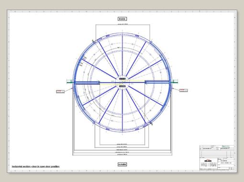Click the boxed "inside" label at top

click(122, 19)
